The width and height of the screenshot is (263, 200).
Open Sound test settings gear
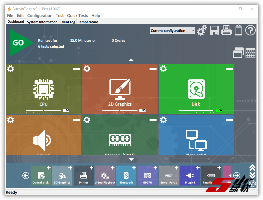click(x=11, y=120)
